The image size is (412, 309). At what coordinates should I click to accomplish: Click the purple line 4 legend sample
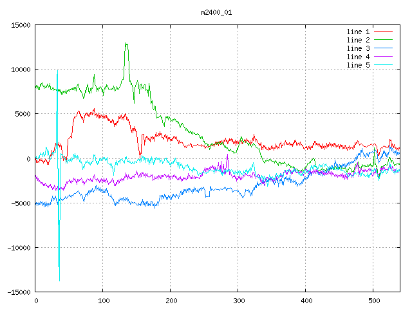(x=383, y=57)
